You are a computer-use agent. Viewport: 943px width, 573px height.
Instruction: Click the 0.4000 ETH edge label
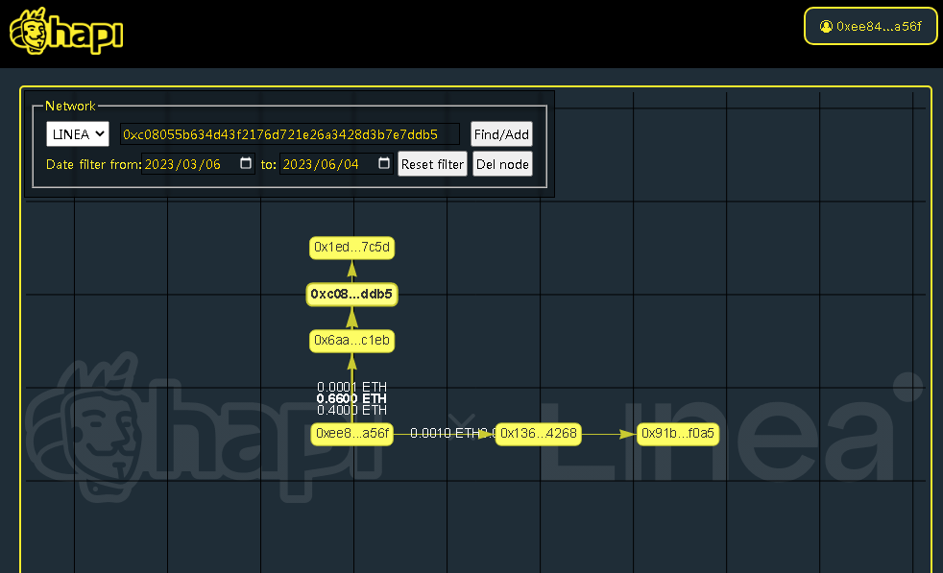coord(351,410)
